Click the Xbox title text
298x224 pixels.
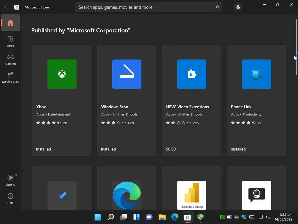click(41, 107)
